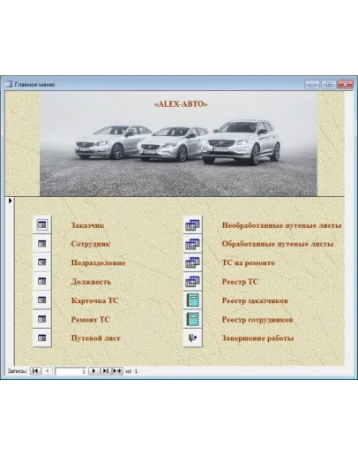Go to the next record arrow

pos(94,371)
